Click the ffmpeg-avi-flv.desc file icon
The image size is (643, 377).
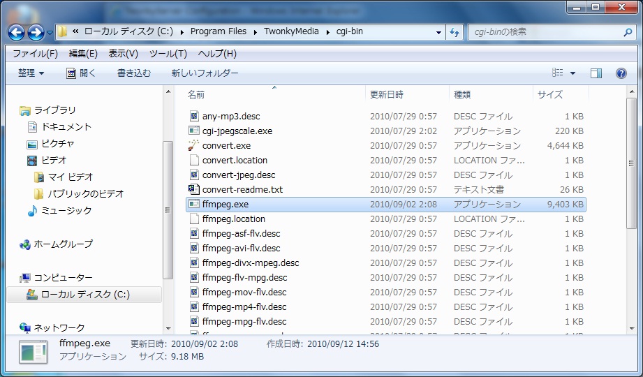tap(194, 248)
